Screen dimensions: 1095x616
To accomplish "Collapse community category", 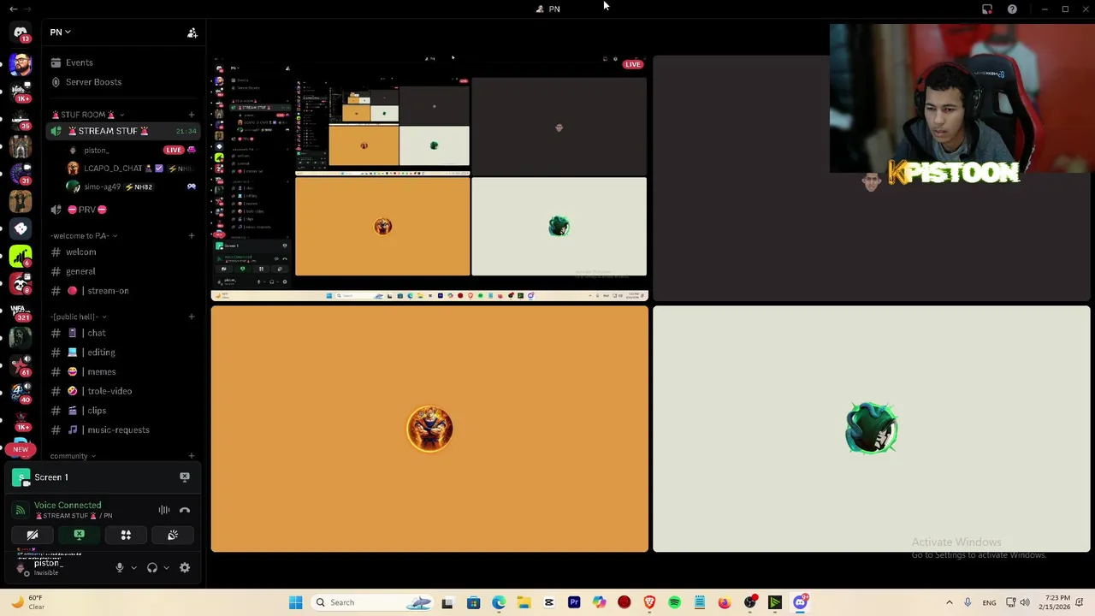I will (x=73, y=456).
